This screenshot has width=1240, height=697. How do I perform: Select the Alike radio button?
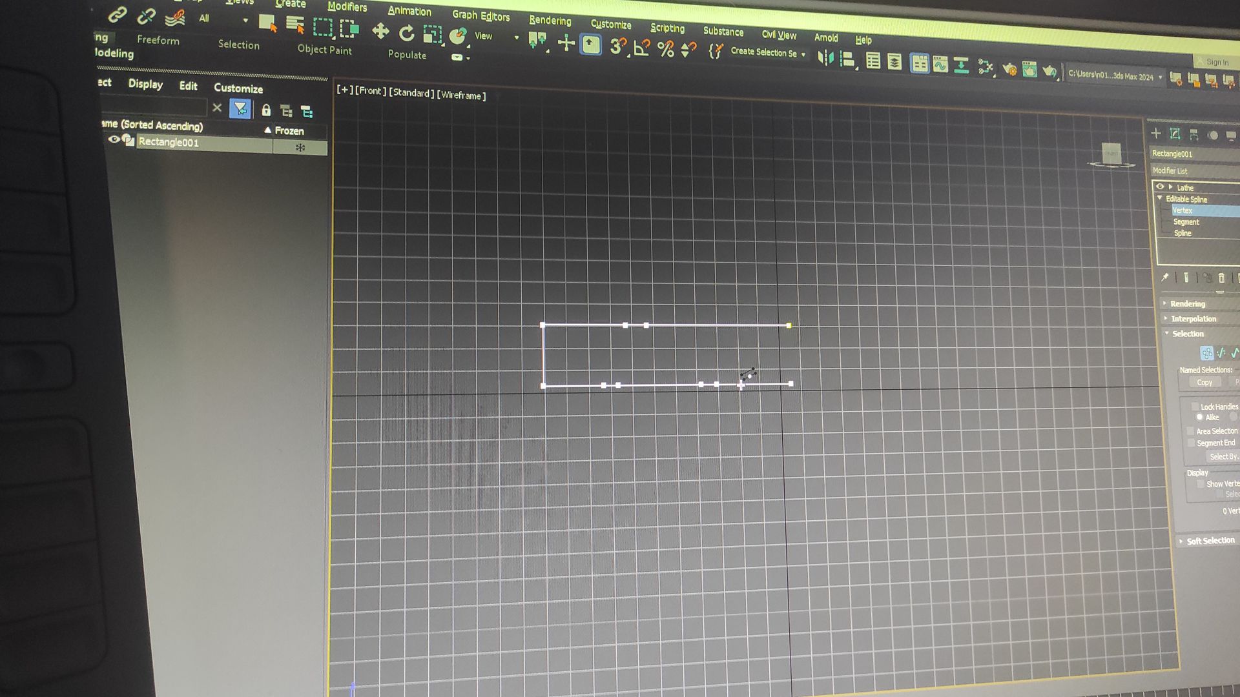pos(1199,417)
